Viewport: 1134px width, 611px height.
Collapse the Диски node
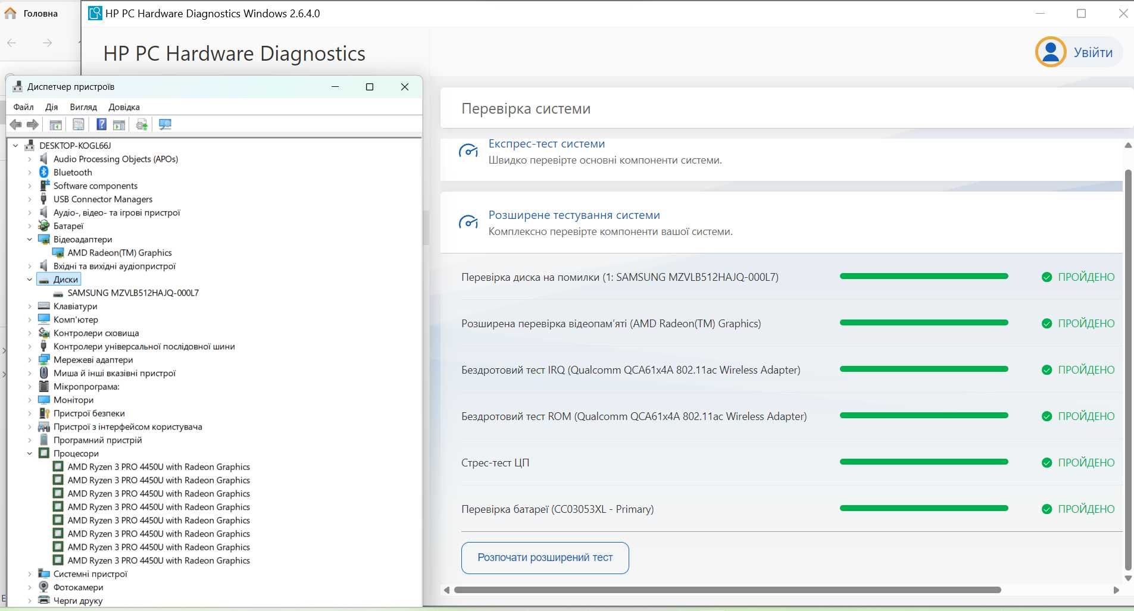tap(30, 279)
